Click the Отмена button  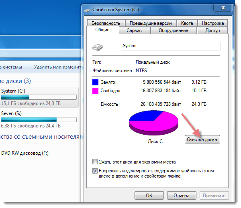pyautogui.click(x=182, y=196)
